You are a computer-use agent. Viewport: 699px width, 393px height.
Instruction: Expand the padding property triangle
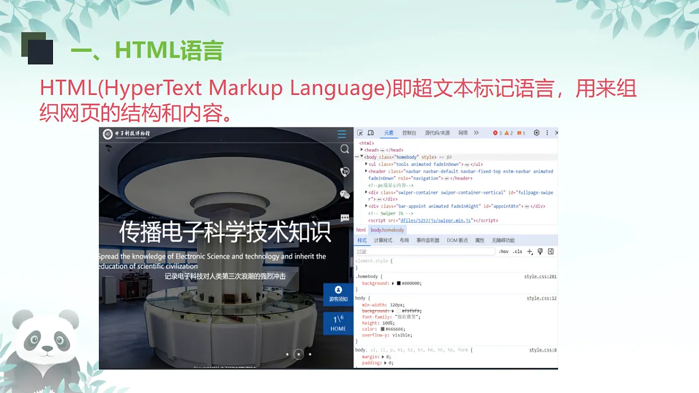(x=386, y=363)
